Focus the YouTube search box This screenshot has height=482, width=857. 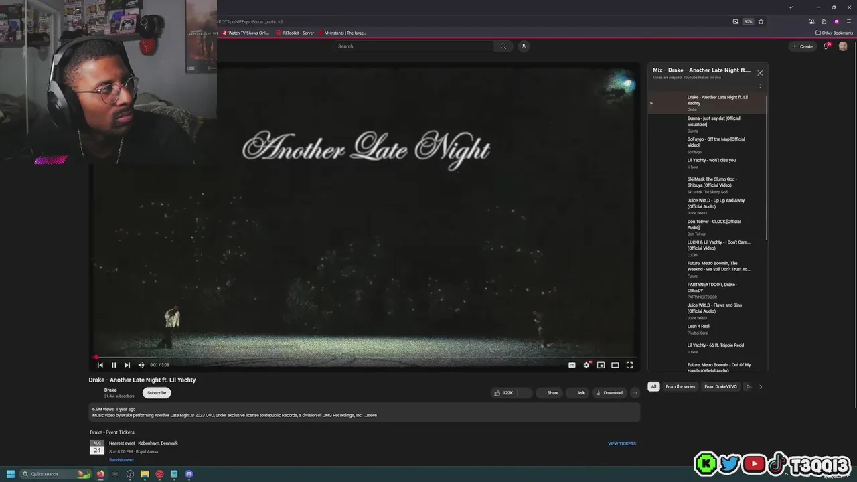414,46
